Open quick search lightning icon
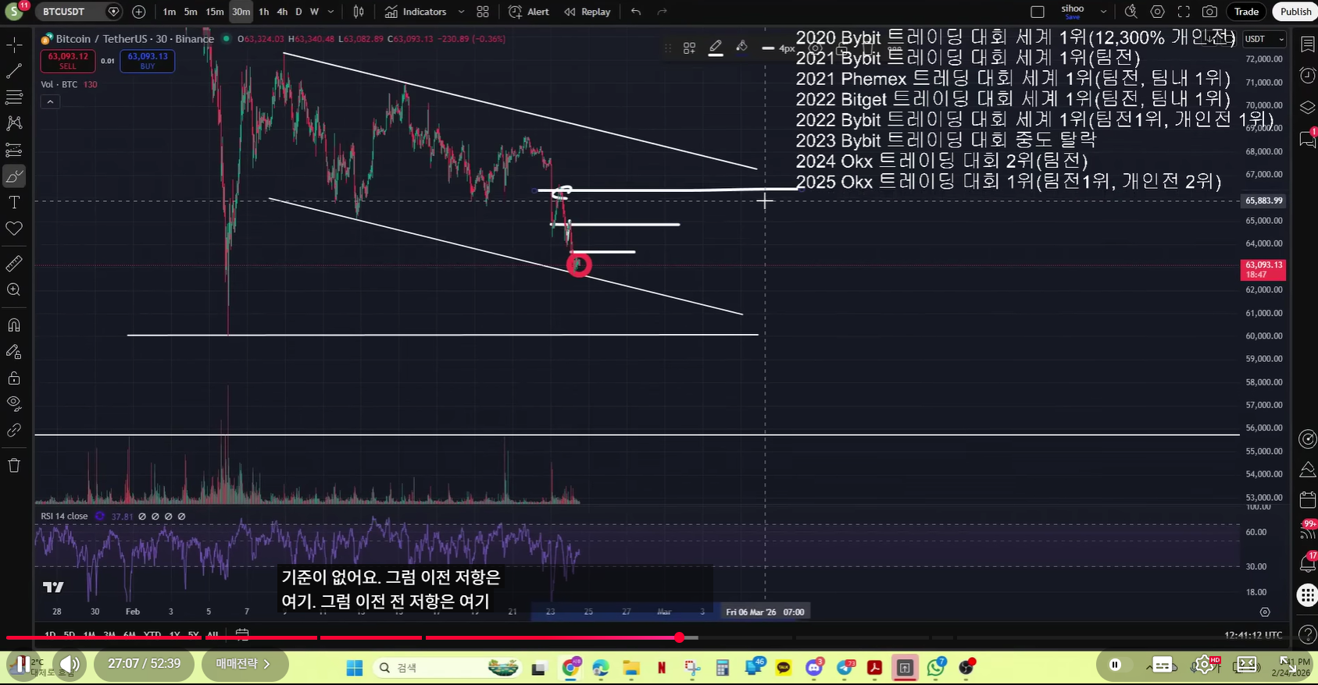1318x685 pixels. coord(1130,12)
